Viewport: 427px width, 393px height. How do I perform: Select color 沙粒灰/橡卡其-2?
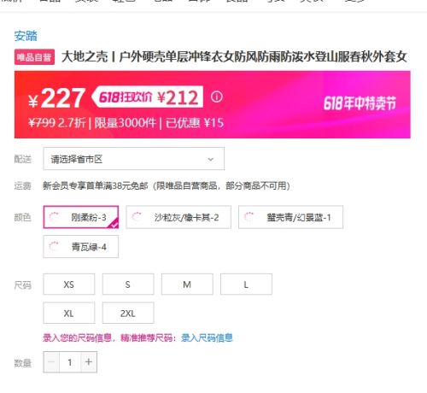point(178,217)
